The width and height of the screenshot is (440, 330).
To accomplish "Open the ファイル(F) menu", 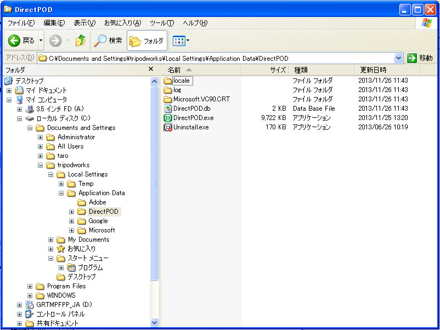I will click(21, 23).
